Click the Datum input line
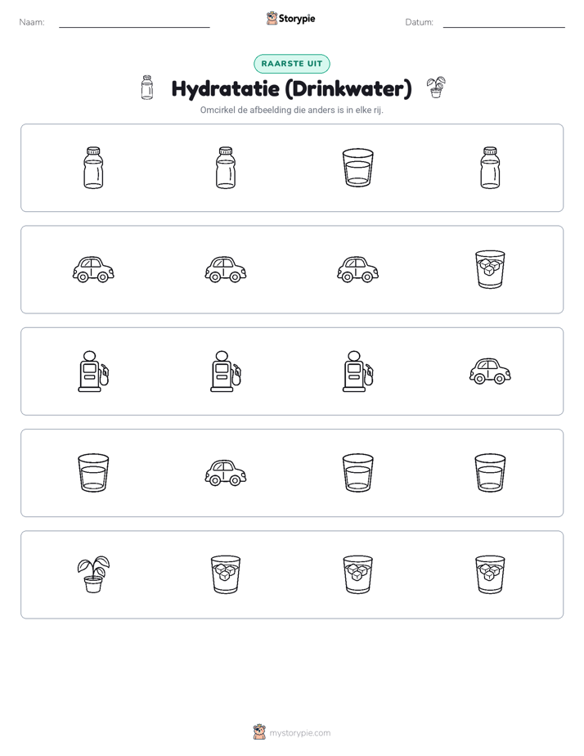584x756 pixels. (x=504, y=23)
